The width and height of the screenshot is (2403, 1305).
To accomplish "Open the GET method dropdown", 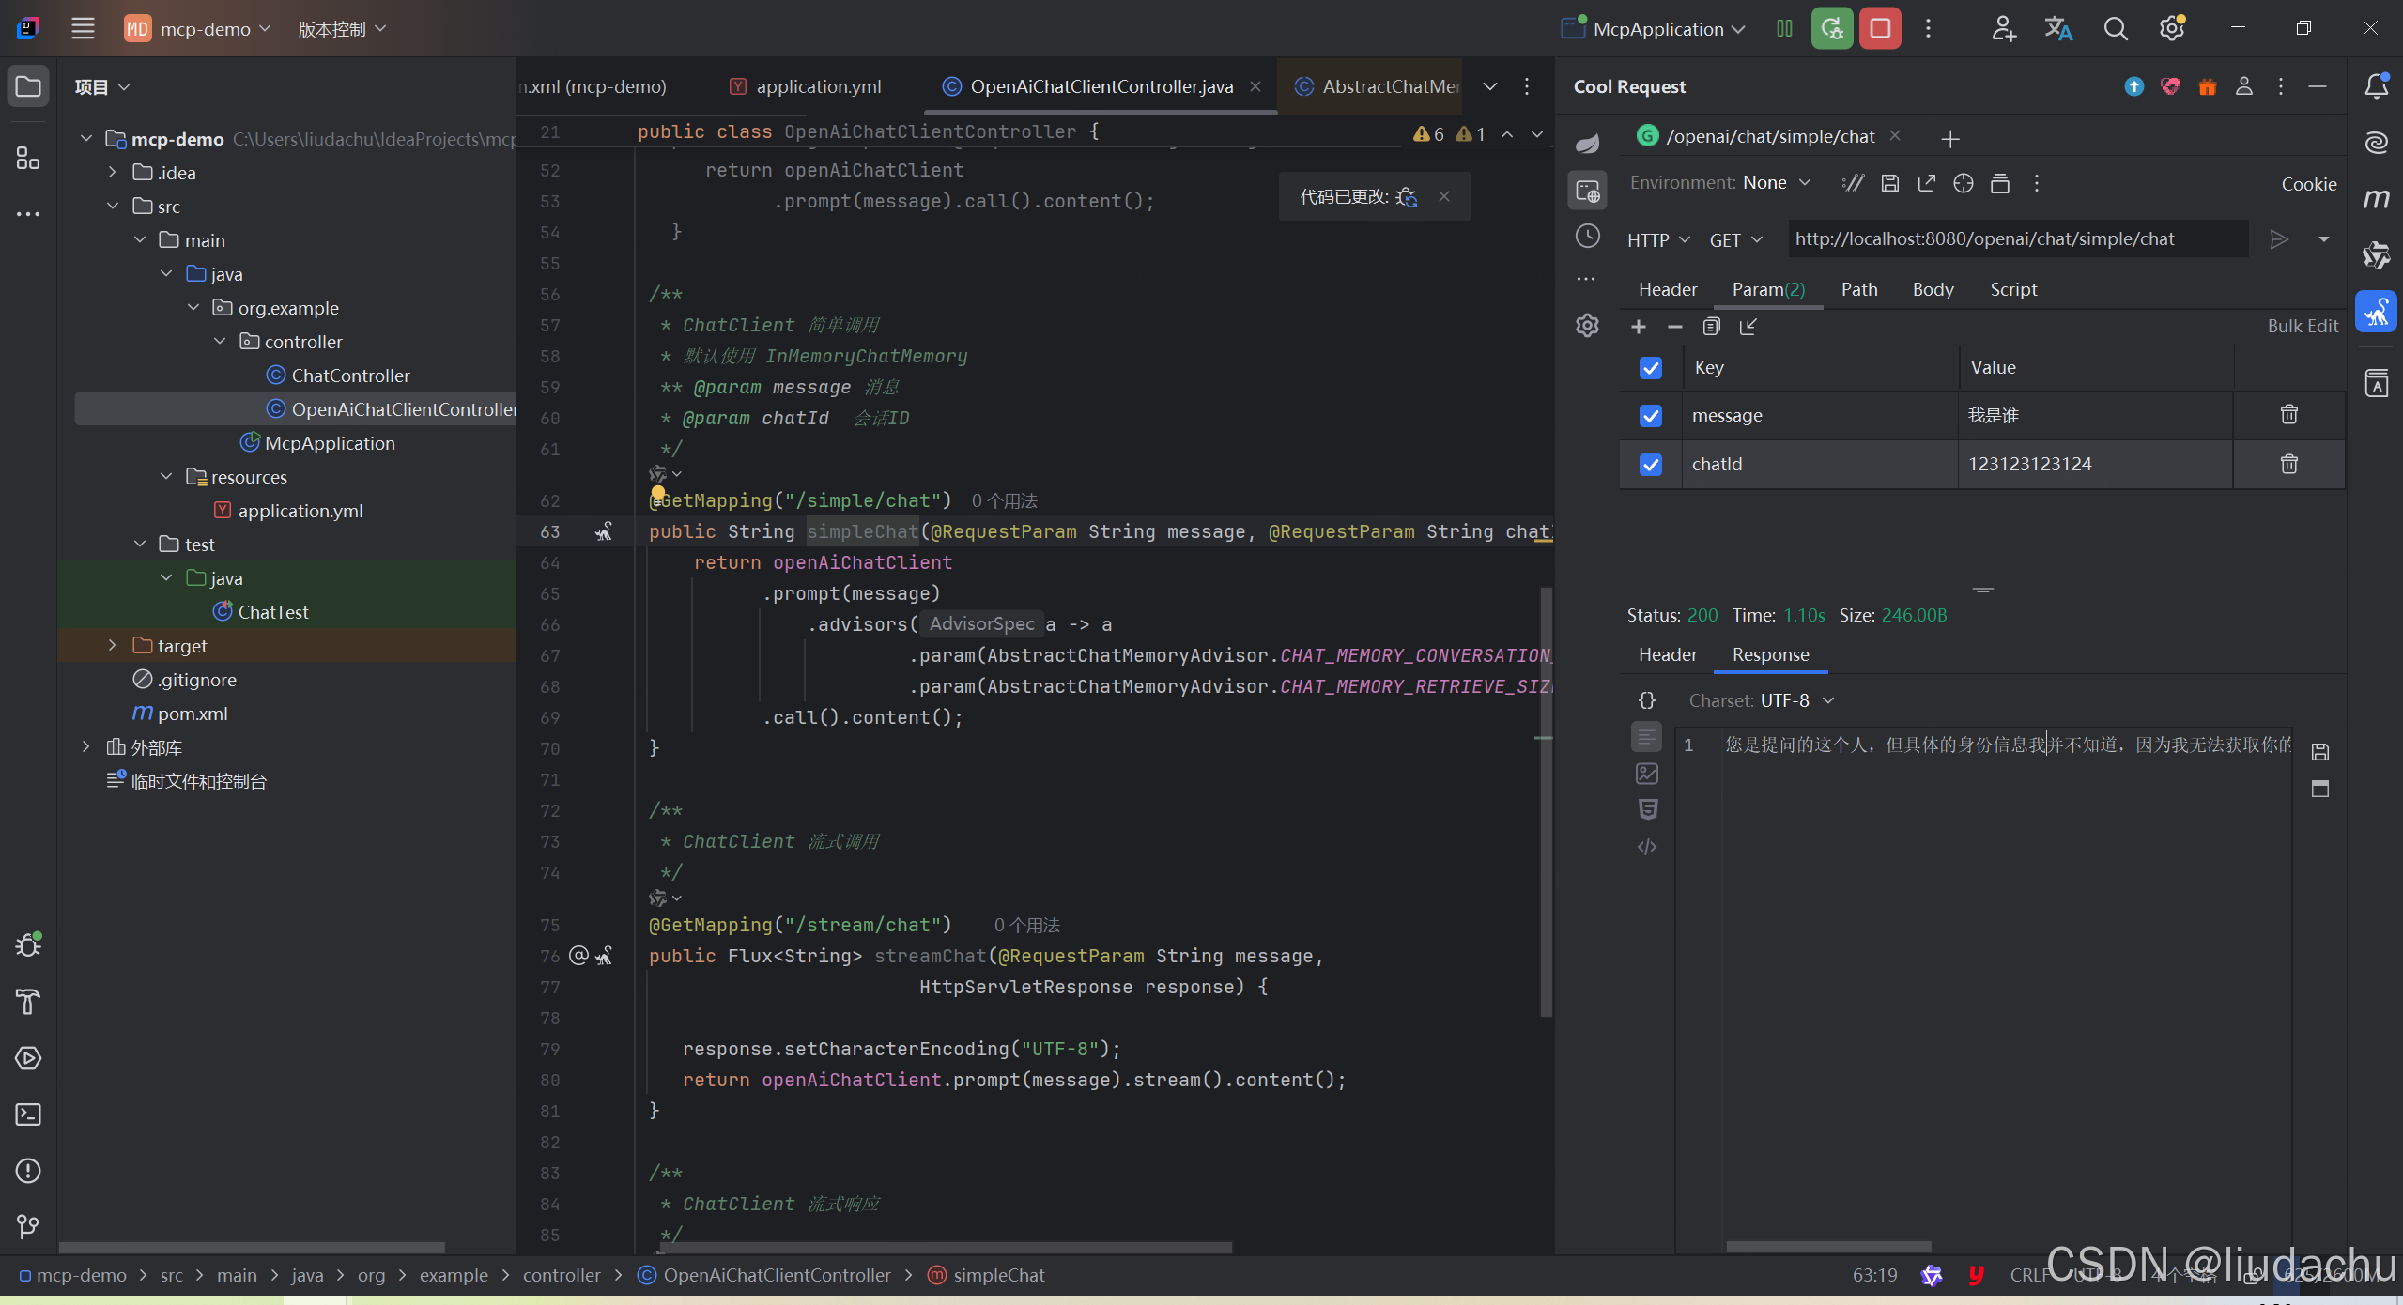I will (1735, 240).
